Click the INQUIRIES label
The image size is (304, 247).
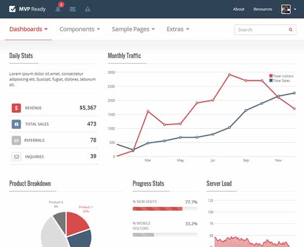pyautogui.click(x=34, y=157)
